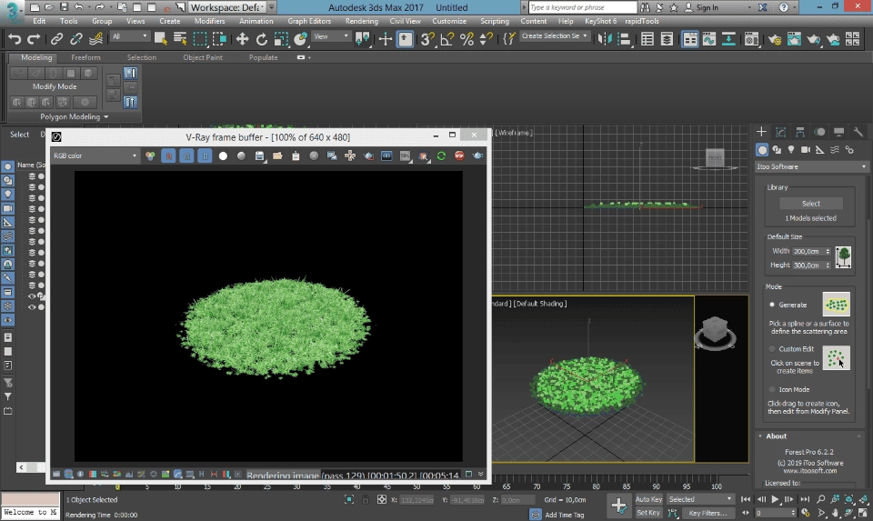Click the Bind to Space Warp icon
This screenshot has height=521, width=873.
[x=95, y=39]
